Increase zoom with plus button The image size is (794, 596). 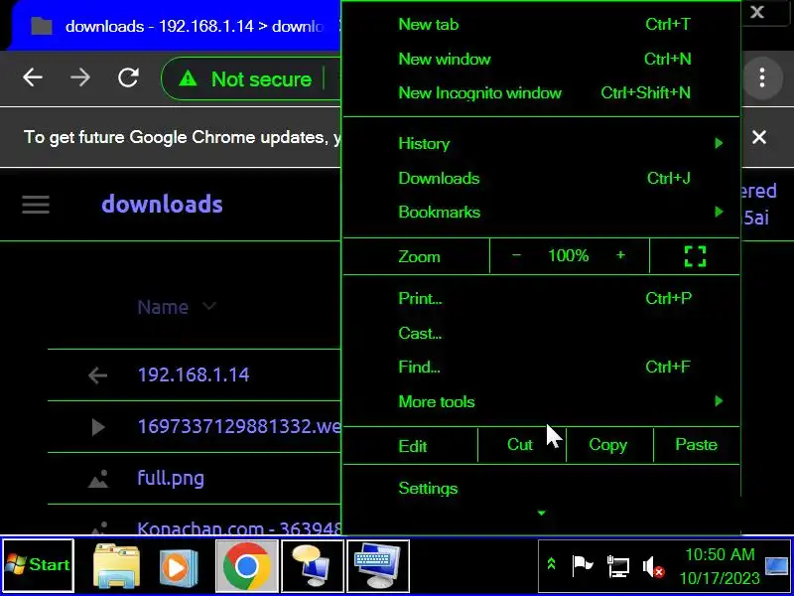pyautogui.click(x=620, y=255)
